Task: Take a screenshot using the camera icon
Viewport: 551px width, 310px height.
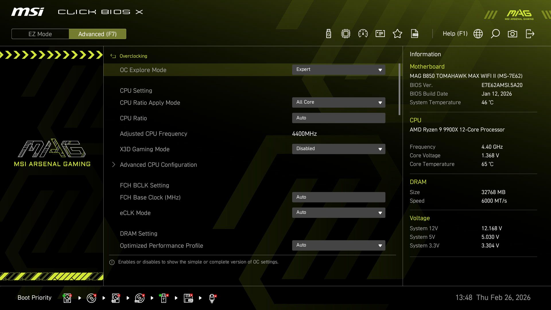Action: tap(513, 34)
